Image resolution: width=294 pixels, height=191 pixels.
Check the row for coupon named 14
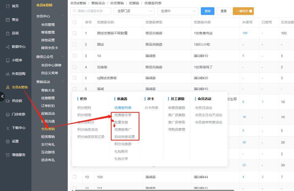click(x=75, y=56)
